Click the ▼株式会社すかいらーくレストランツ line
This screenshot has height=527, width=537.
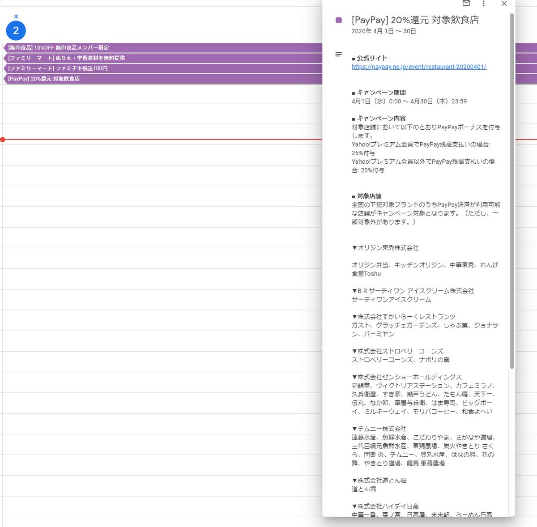(404, 317)
